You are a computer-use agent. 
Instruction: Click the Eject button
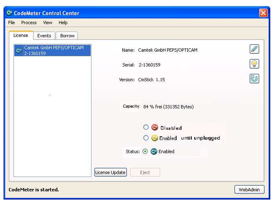coord(145,172)
